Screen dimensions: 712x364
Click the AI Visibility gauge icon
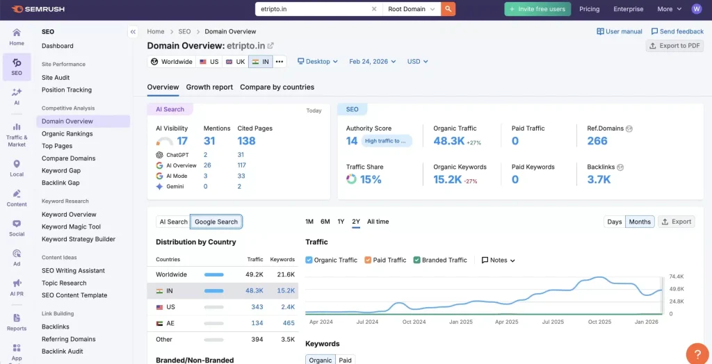[x=164, y=142]
